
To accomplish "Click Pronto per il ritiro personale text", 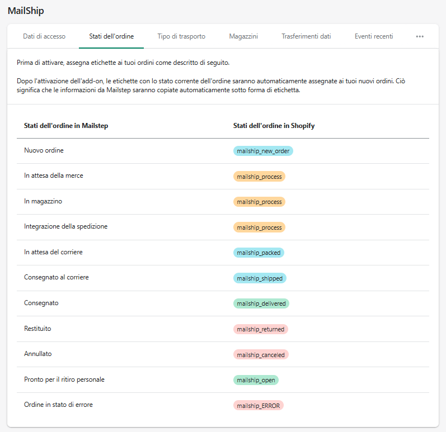I will (64, 379).
